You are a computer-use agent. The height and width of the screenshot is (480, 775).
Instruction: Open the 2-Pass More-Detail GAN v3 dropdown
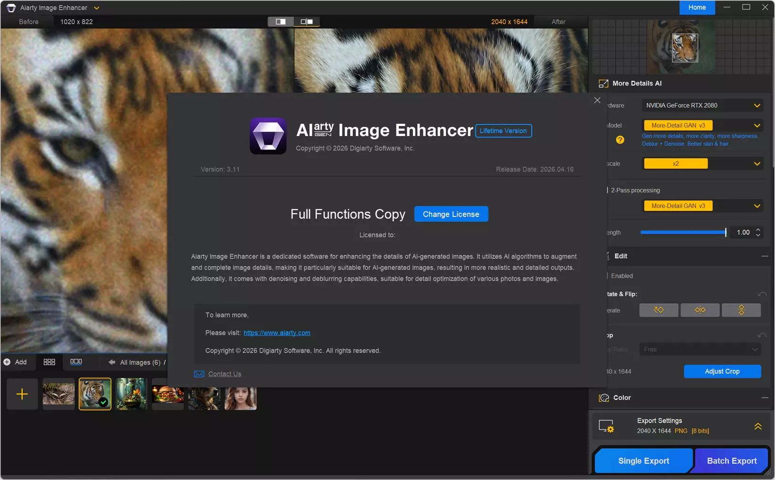click(702, 206)
